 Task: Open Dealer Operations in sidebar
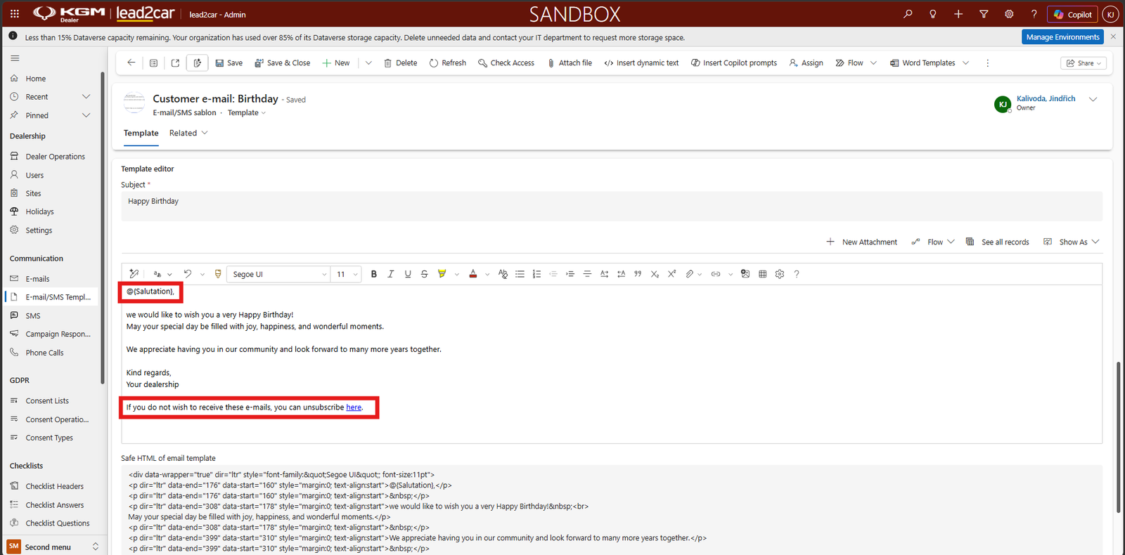click(x=55, y=157)
